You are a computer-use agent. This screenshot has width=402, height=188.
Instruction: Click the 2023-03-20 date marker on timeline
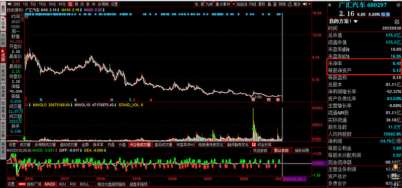coord(294,179)
